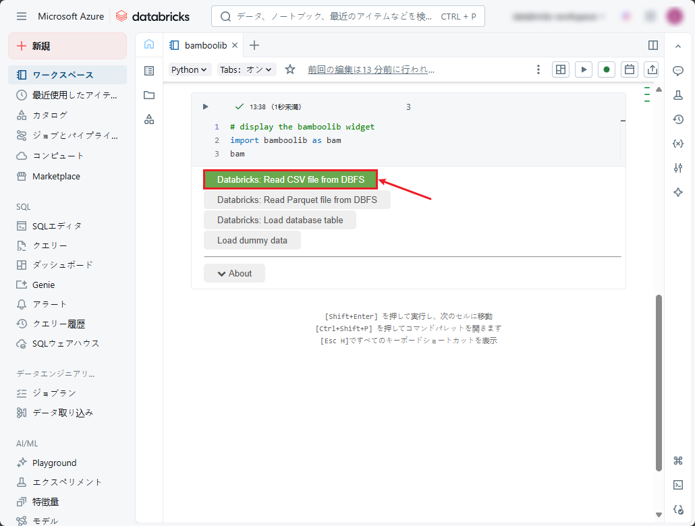Viewport: 695px width, 526px height.
Task: Open the notebook schedule calendar icon
Action: coord(629,69)
